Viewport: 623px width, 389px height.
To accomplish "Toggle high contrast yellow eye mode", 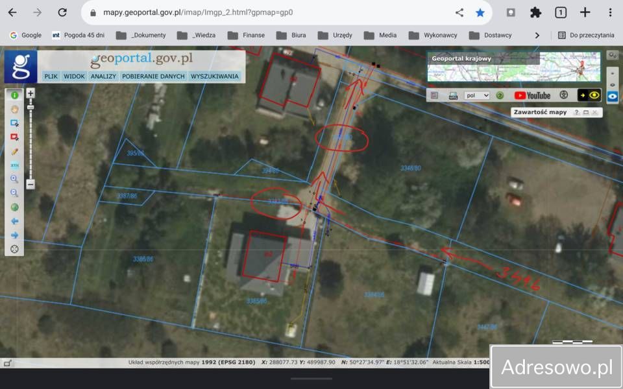I will tap(589, 95).
